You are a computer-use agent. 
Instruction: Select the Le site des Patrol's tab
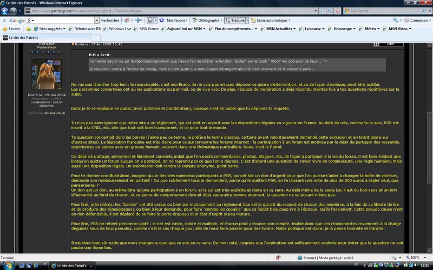coord(47,38)
